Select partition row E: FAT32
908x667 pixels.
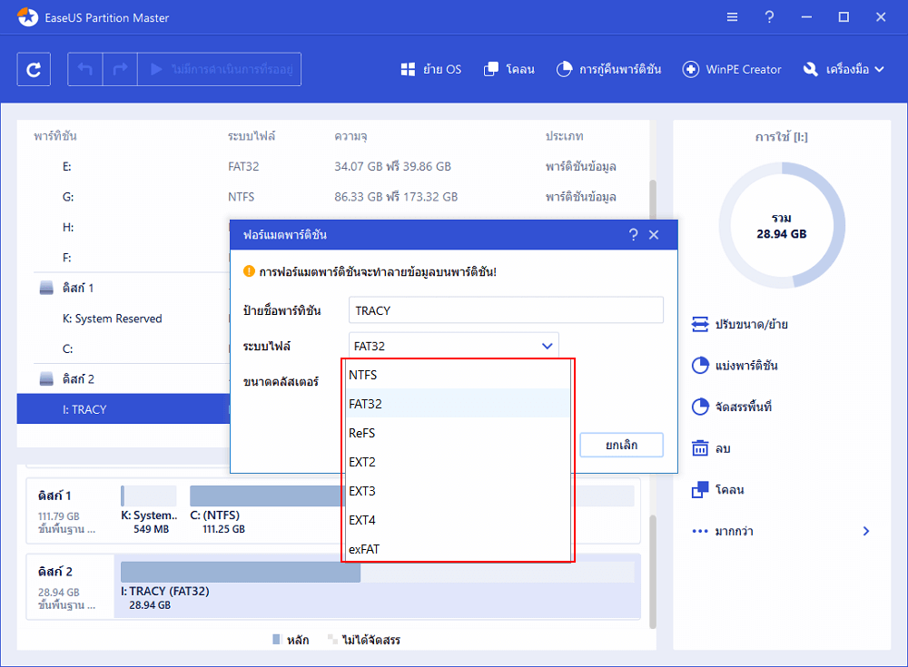[333, 166]
